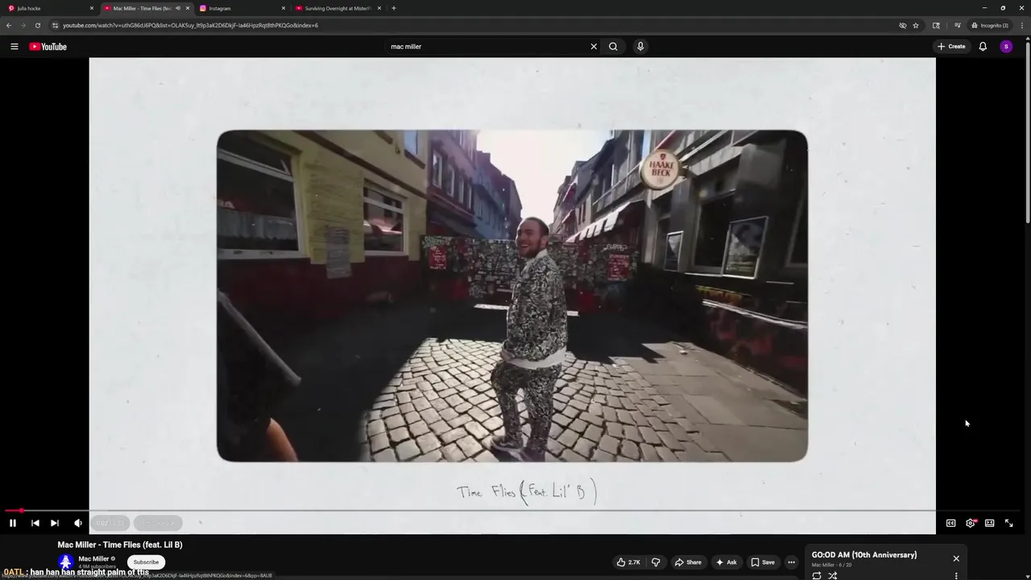Viewport: 1031px width, 580px height.
Task: Open the account avatar menu
Action: coord(1006,47)
